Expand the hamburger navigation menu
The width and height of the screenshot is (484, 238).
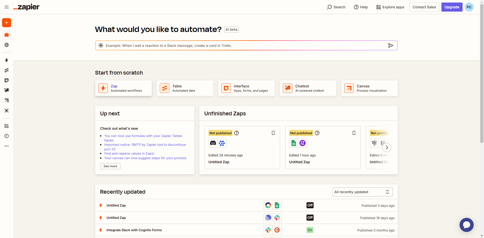click(x=7, y=7)
